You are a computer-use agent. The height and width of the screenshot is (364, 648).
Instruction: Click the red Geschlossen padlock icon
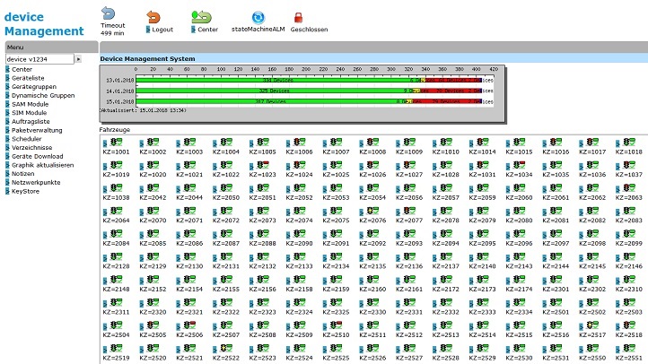[297, 17]
